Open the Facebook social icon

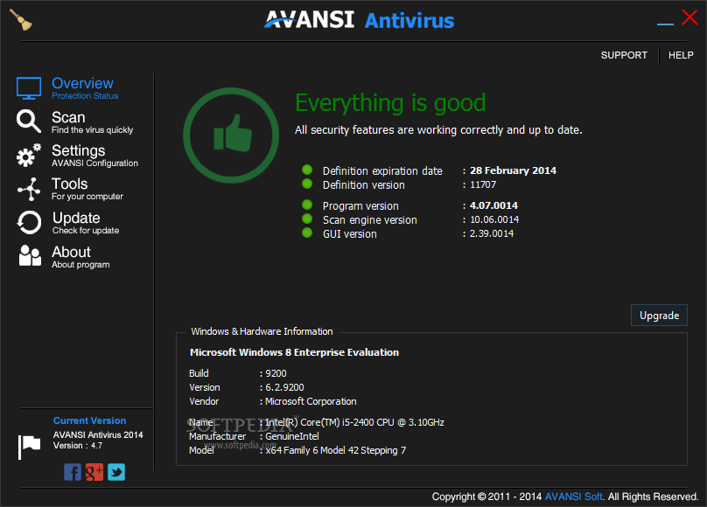[x=73, y=472]
